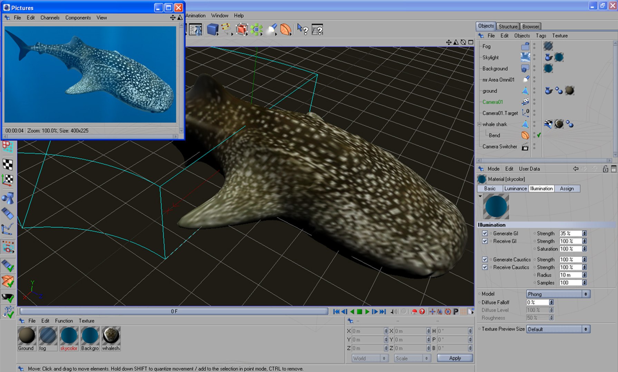The height and width of the screenshot is (372, 618).
Task: Jump to the start of animation
Action: (336, 312)
